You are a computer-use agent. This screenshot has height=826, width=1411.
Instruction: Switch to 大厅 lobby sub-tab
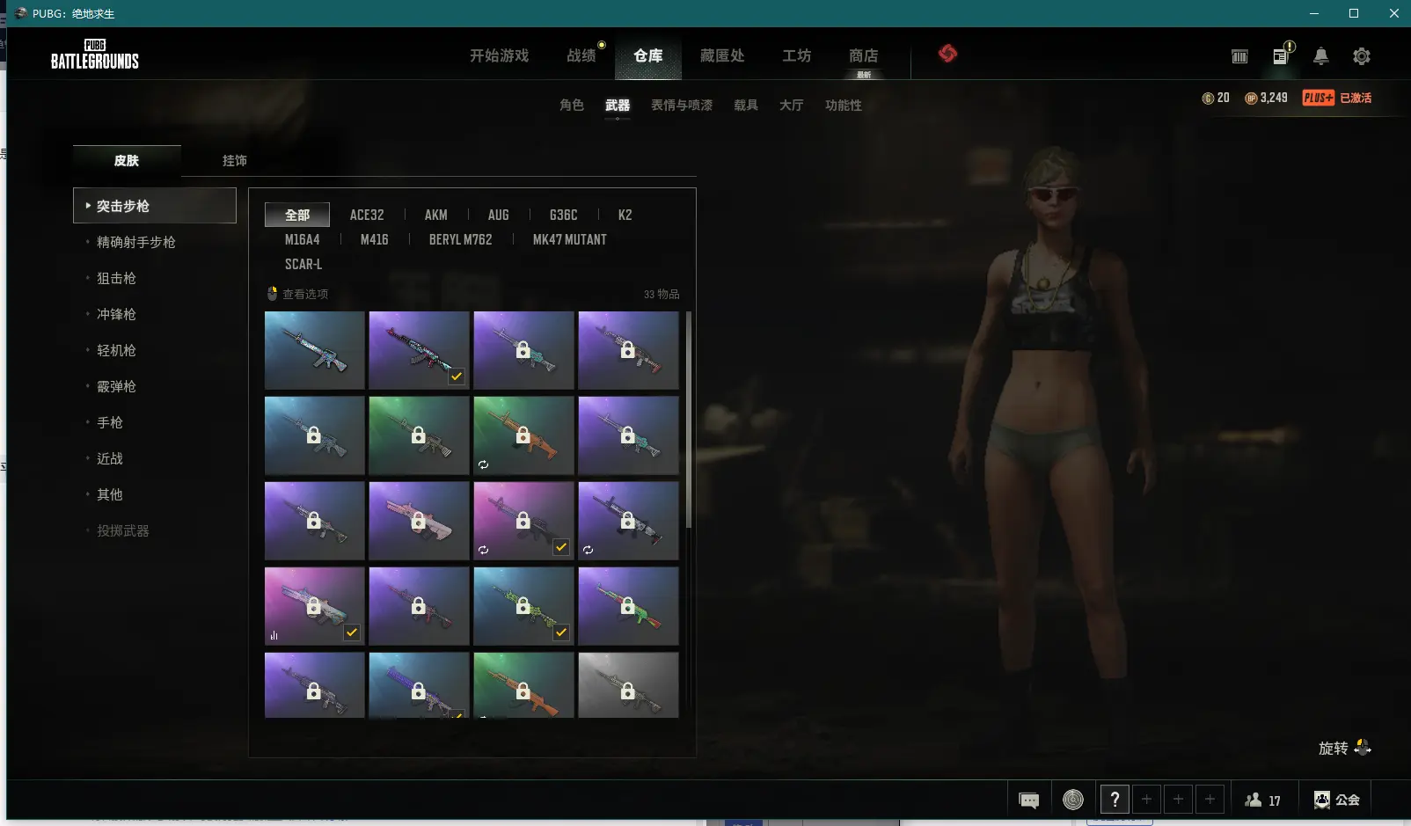pos(792,105)
